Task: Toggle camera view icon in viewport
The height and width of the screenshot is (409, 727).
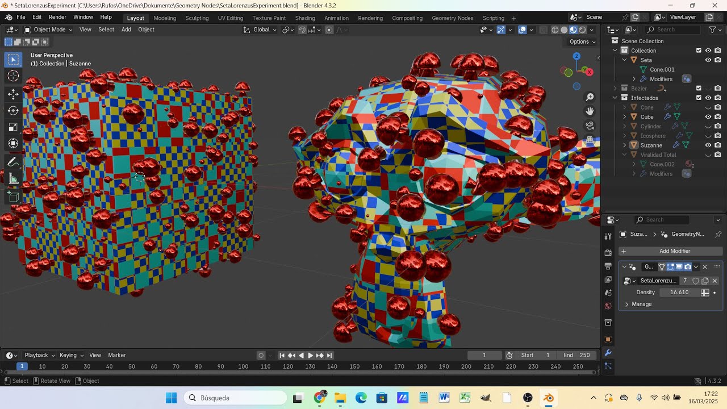Action: pyautogui.click(x=590, y=126)
